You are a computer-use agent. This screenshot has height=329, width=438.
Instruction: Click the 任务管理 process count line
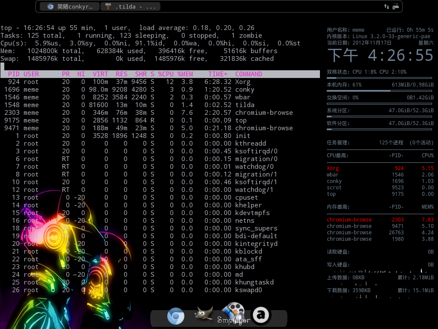point(380,143)
